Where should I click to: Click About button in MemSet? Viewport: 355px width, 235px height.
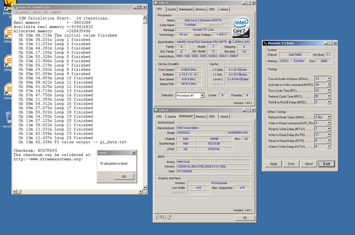309,164
